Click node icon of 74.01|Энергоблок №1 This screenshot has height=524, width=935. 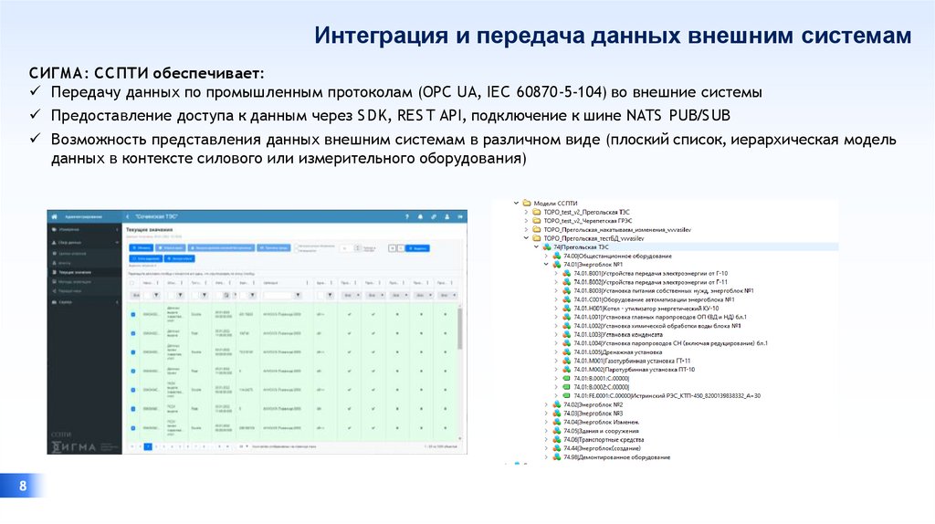pos(557,265)
